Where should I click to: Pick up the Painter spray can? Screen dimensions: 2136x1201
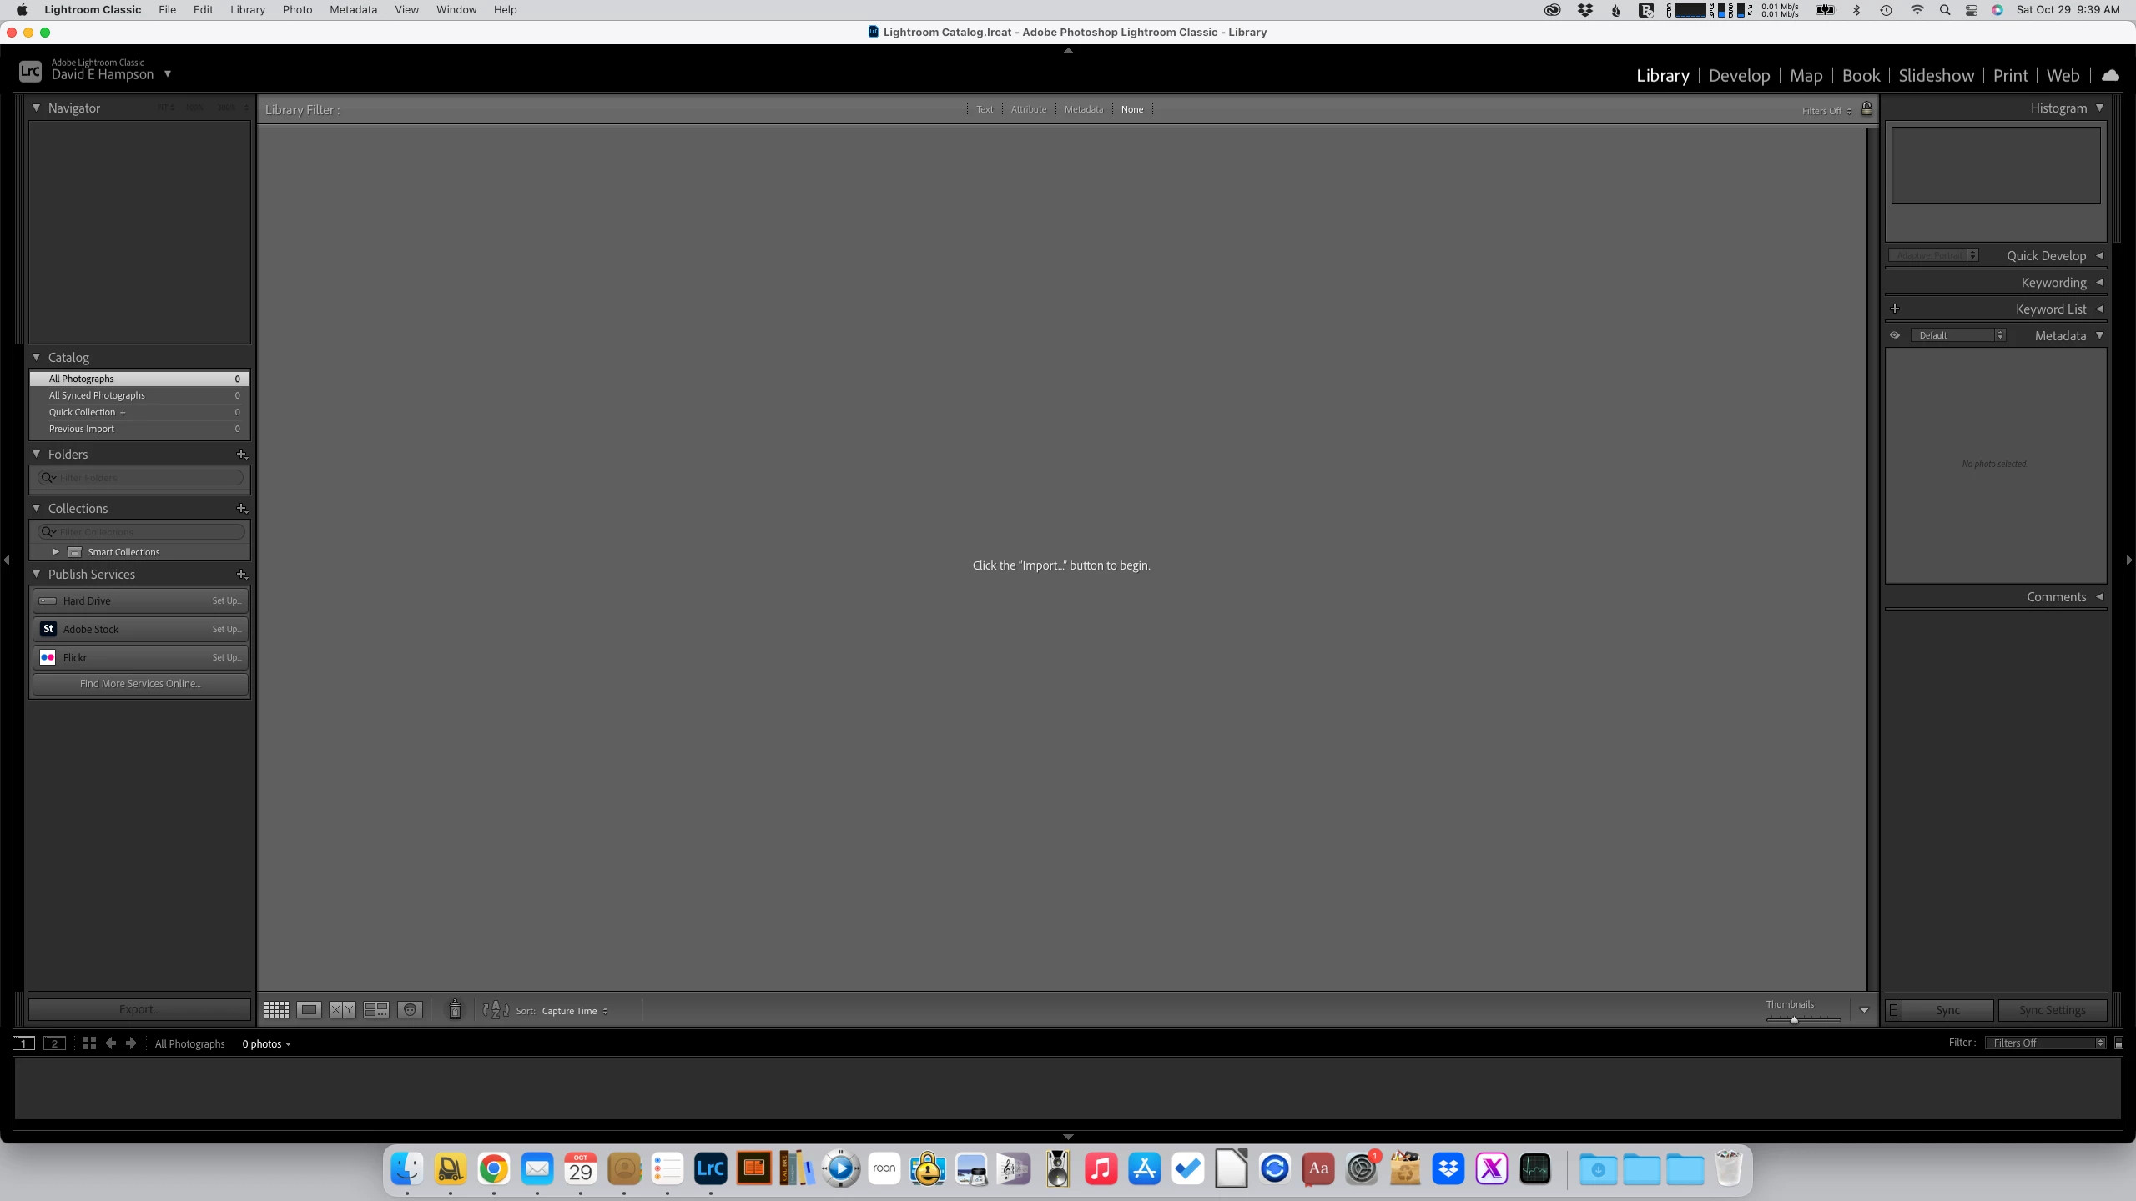tap(455, 1010)
